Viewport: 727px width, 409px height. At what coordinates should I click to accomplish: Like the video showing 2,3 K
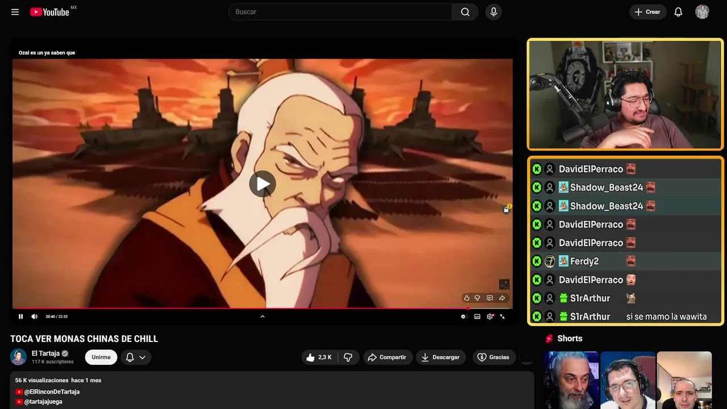(x=319, y=357)
